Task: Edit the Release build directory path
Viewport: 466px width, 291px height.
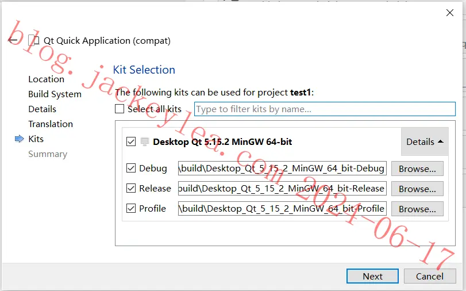Action: 282,189
